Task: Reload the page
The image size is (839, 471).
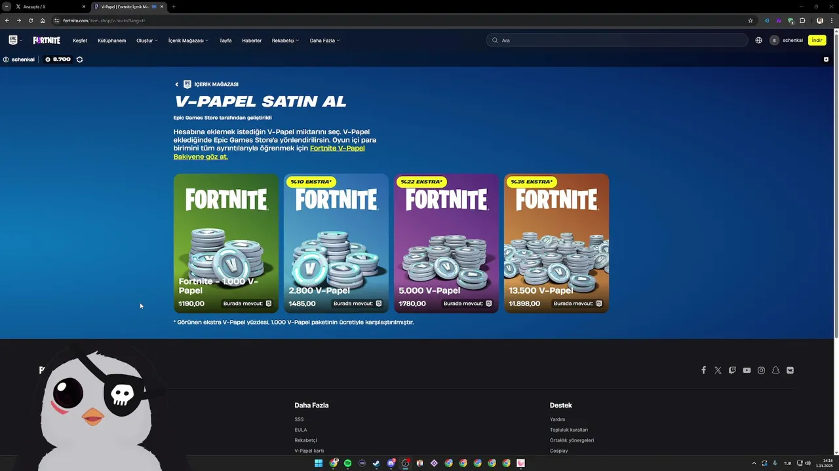Action: click(x=30, y=20)
